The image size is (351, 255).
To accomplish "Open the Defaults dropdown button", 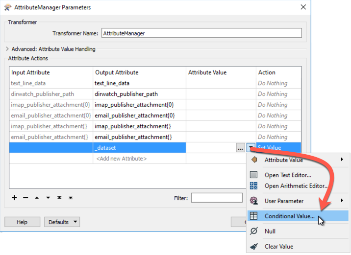I will tap(62, 222).
